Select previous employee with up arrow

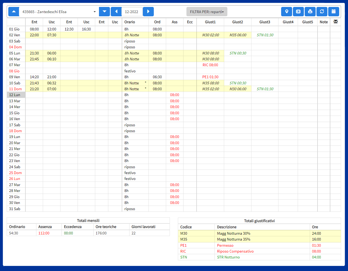click(x=14, y=12)
